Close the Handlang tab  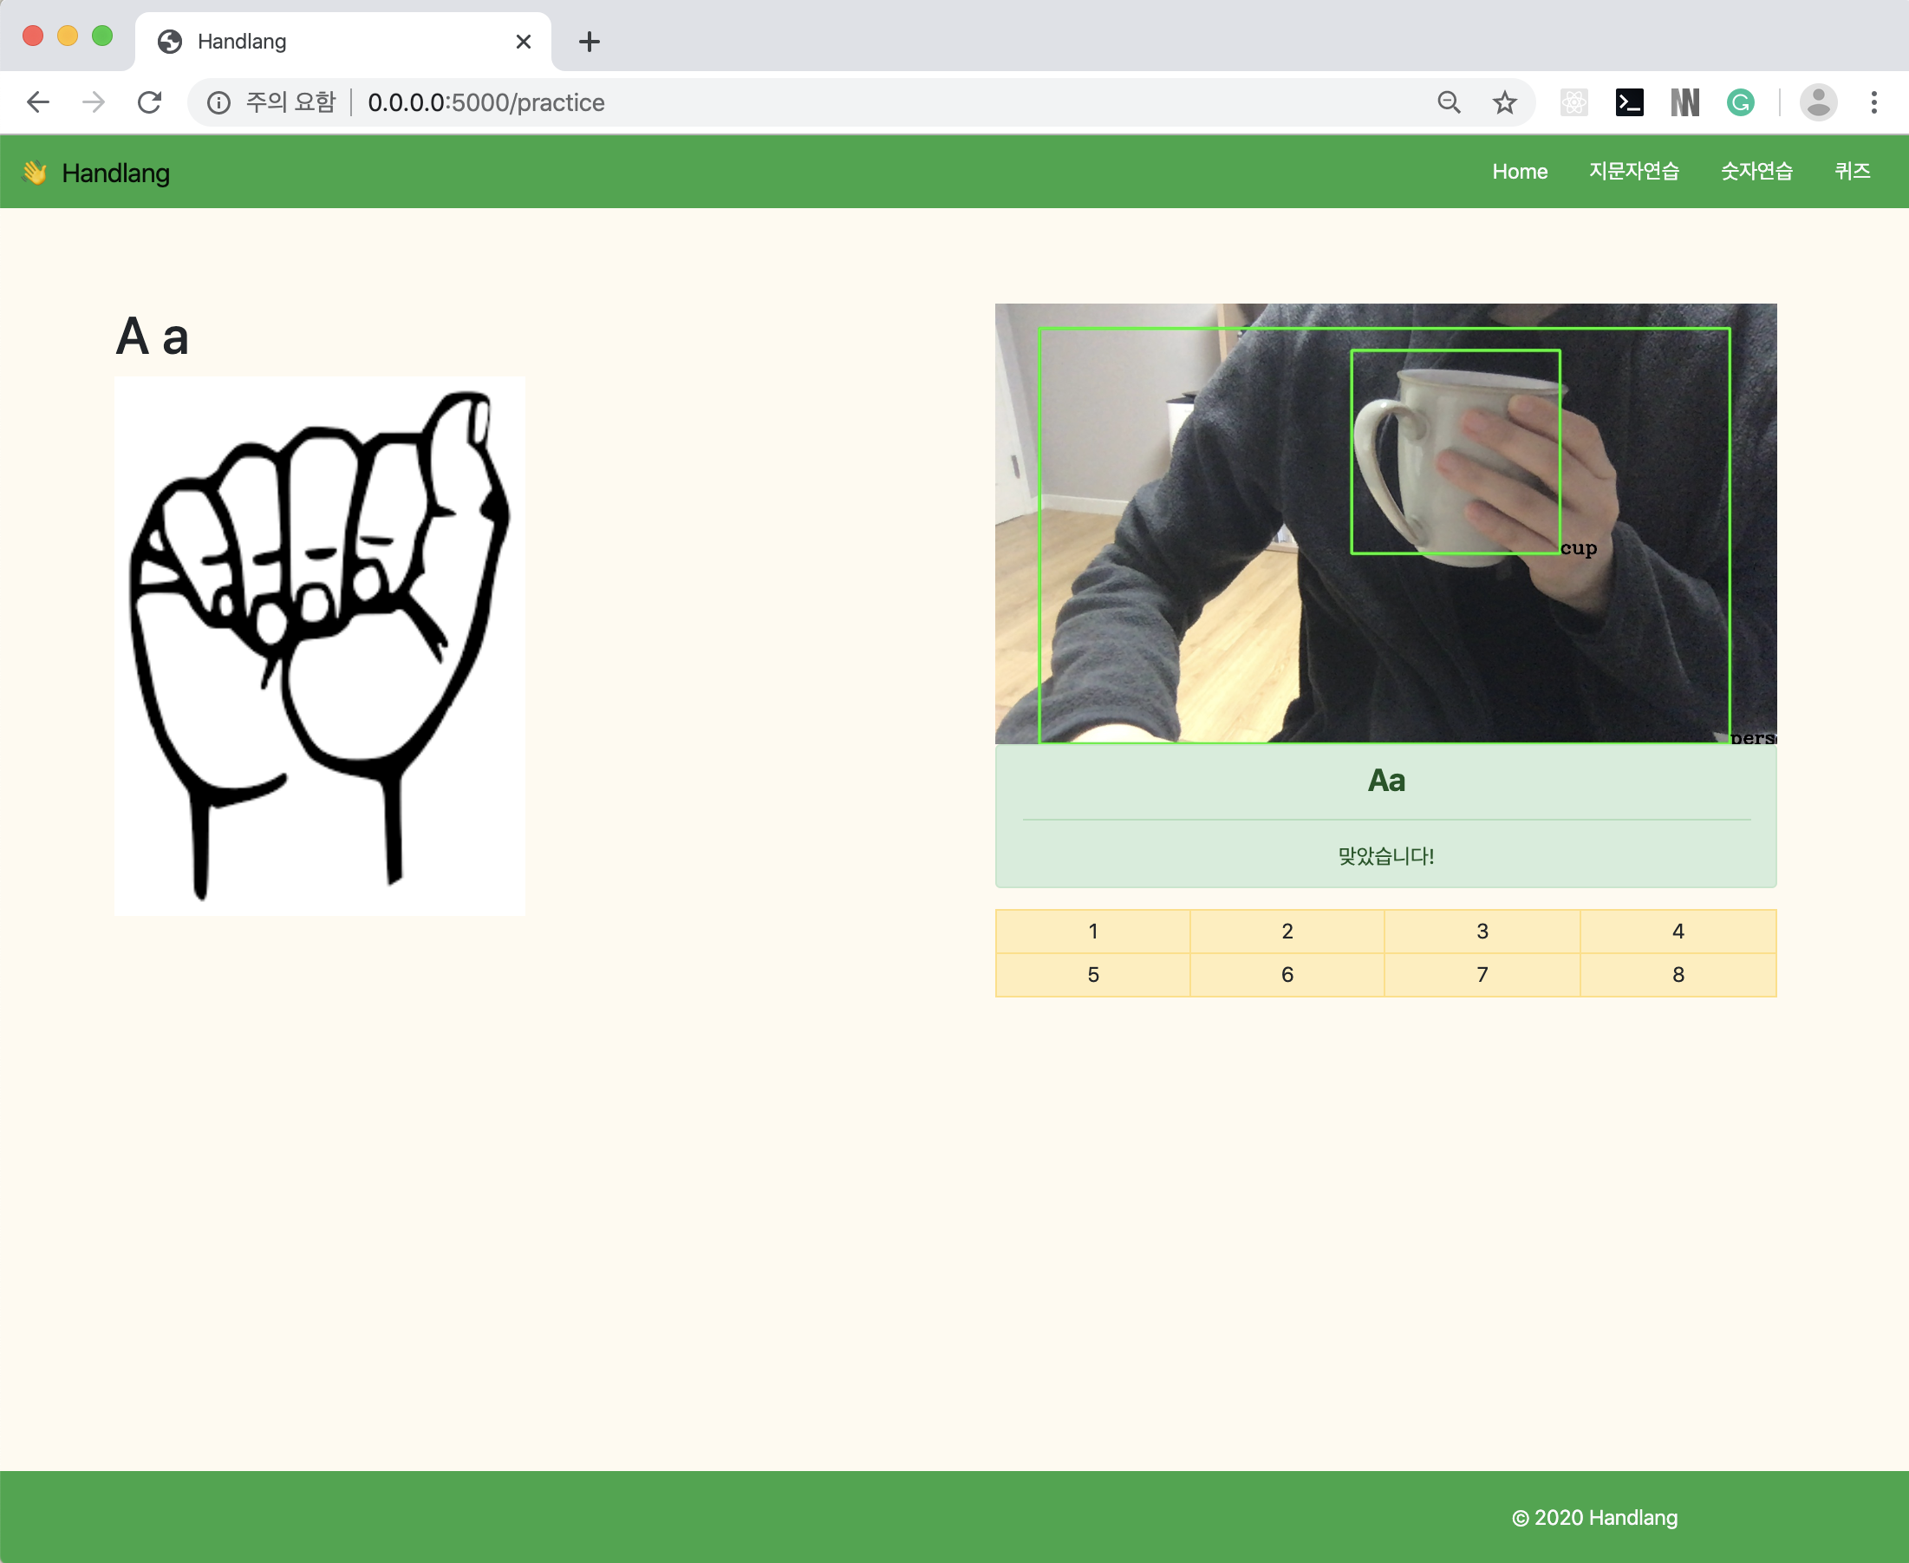click(523, 42)
